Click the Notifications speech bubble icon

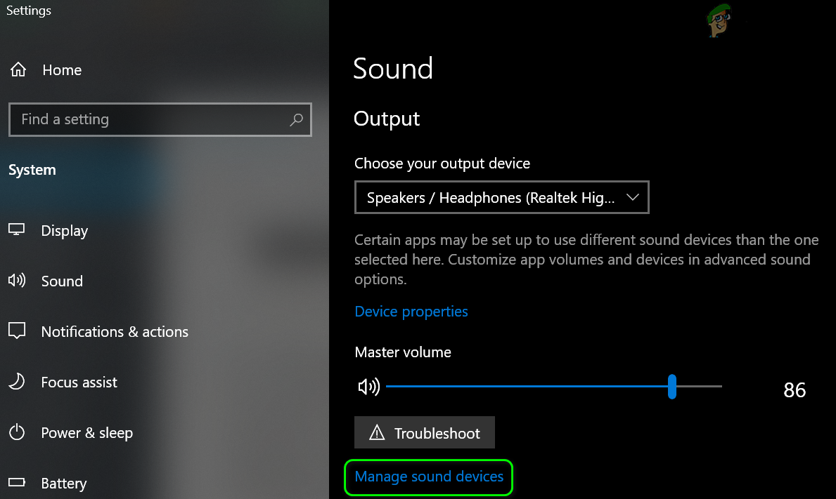click(17, 331)
